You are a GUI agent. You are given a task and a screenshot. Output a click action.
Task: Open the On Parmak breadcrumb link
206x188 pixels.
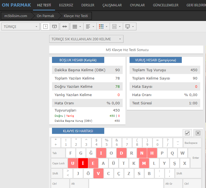click(x=45, y=16)
